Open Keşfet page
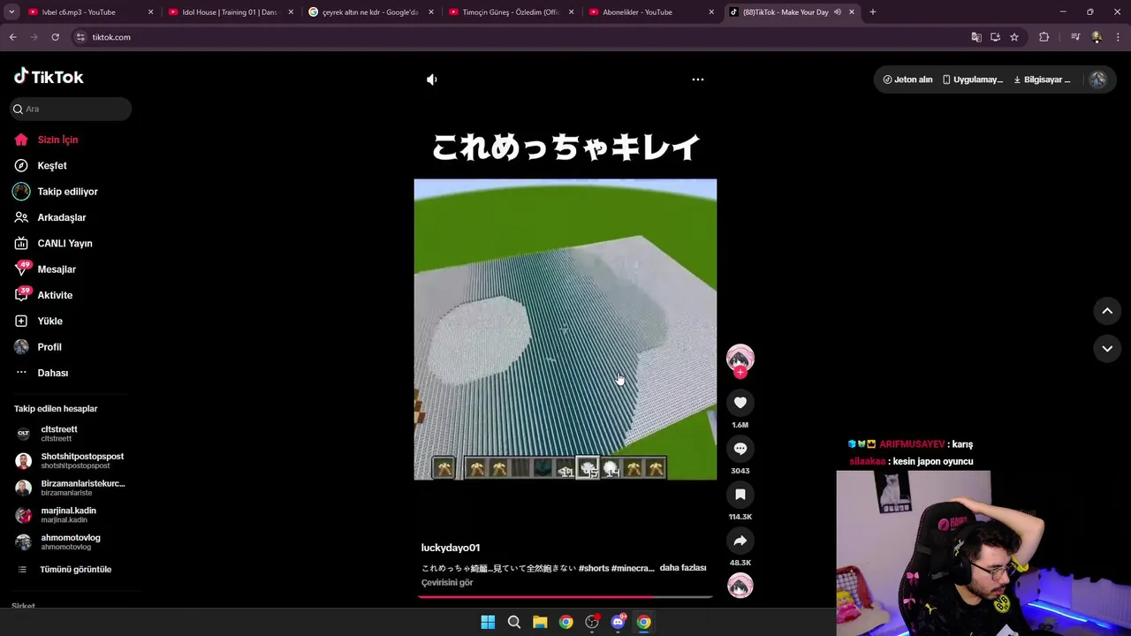 click(x=52, y=165)
